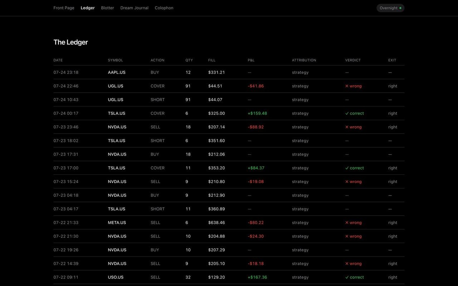Click the VERDICT column header

pyautogui.click(x=353, y=60)
